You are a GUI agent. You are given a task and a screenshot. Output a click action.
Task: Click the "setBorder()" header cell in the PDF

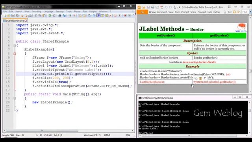tap(166, 35)
